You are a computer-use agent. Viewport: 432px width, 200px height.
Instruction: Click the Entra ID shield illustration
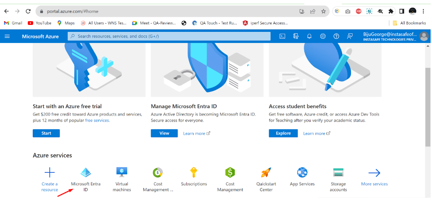(x=207, y=70)
